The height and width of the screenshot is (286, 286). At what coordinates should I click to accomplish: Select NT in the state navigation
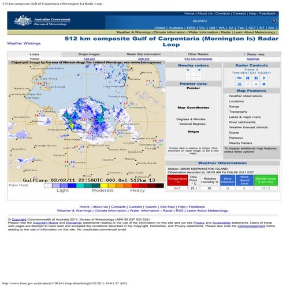point(262,28)
